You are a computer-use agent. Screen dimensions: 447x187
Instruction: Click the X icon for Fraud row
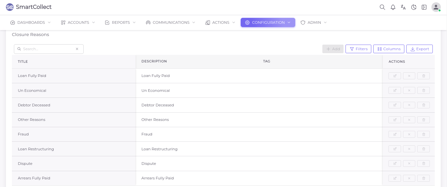[409, 134]
